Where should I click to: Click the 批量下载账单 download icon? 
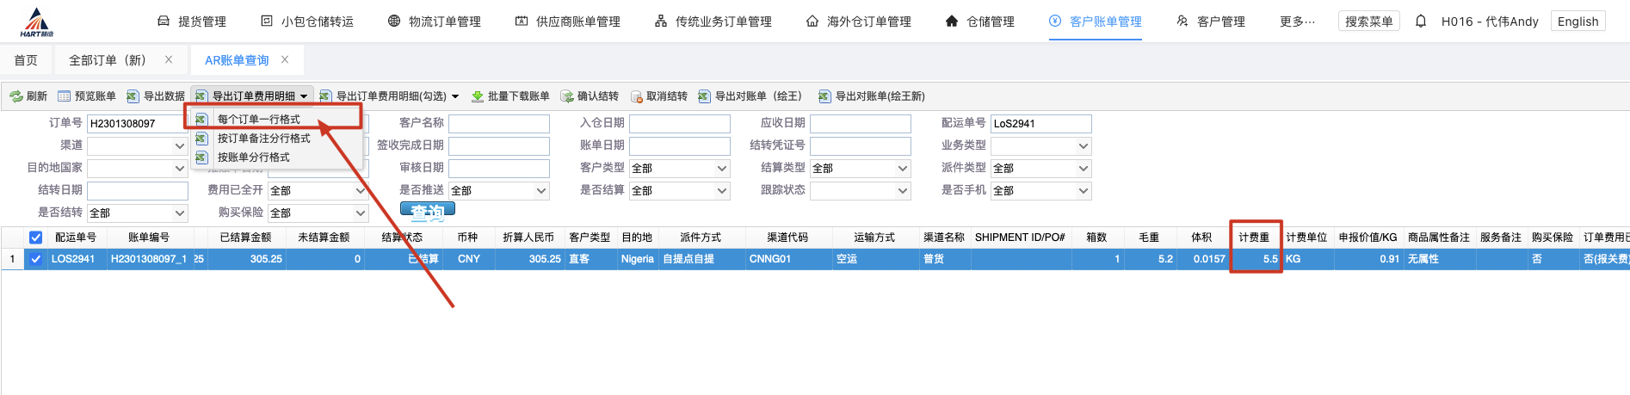tap(478, 96)
